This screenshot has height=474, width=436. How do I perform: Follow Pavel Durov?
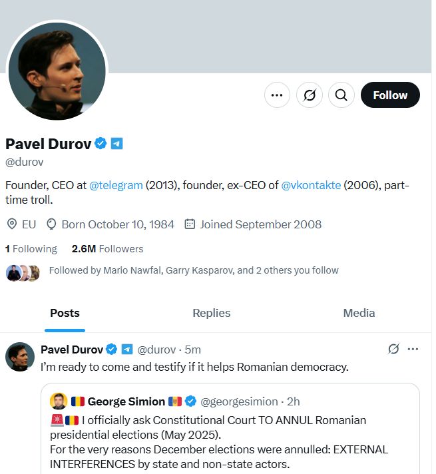[390, 95]
